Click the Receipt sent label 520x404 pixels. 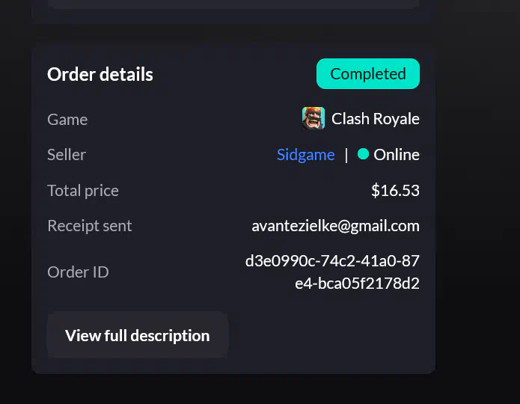89,226
